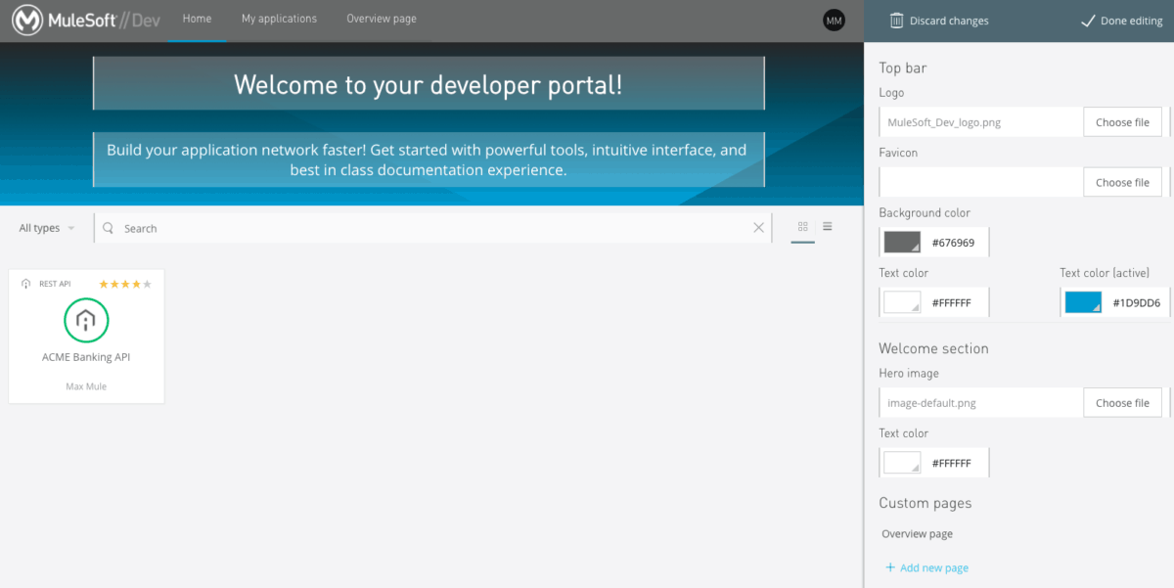Switch to list view icon
1174x588 pixels.
pyautogui.click(x=827, y=226)
